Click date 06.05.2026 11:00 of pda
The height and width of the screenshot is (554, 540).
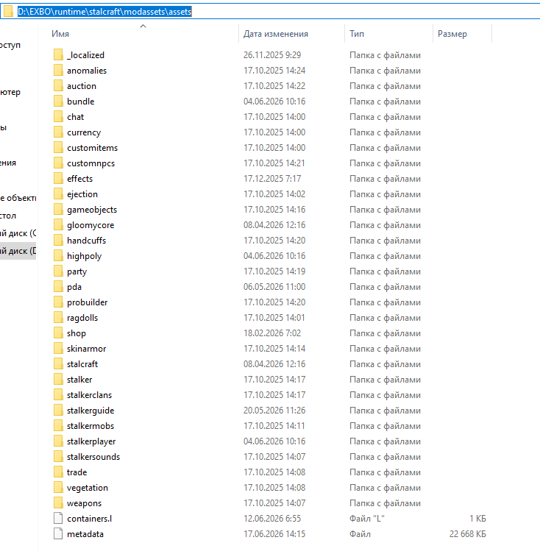pyautogui.click(x=274, y=287)
